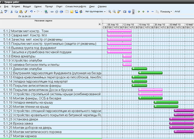
Task: Indent task with green right arrow
Action: (143, 12)
